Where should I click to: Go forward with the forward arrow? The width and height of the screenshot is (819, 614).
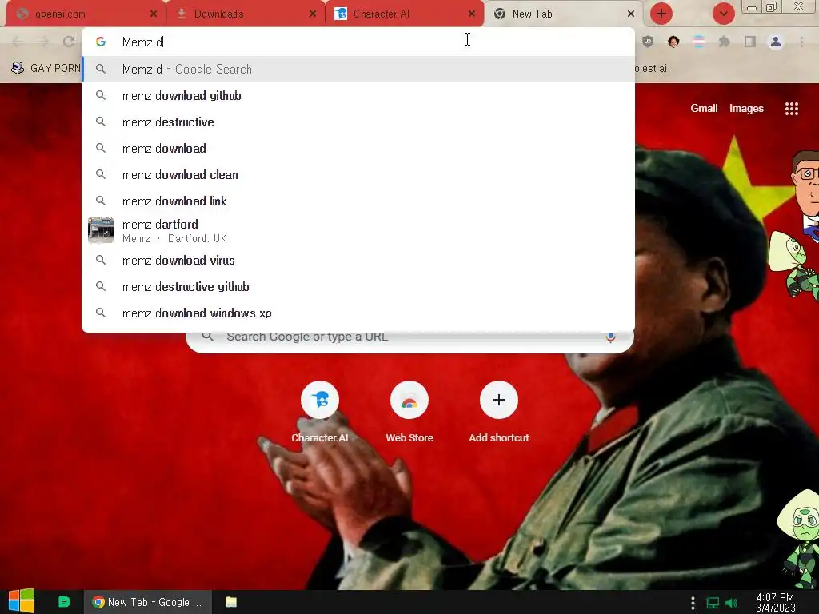pos(43,42)
